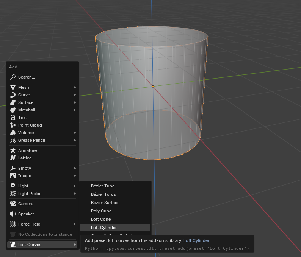
Task: Select the Loft Cylinder preset
Action: pos(115,228)
